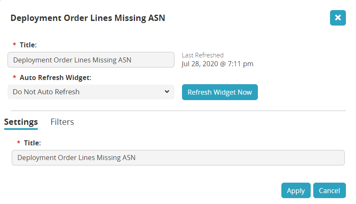Click the red asterisk beside the top Title label

(x=15, y=45)
